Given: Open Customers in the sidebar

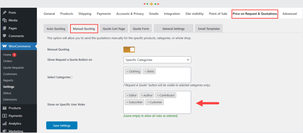Looking at the screenshot, I should click(x=10, y=74).
